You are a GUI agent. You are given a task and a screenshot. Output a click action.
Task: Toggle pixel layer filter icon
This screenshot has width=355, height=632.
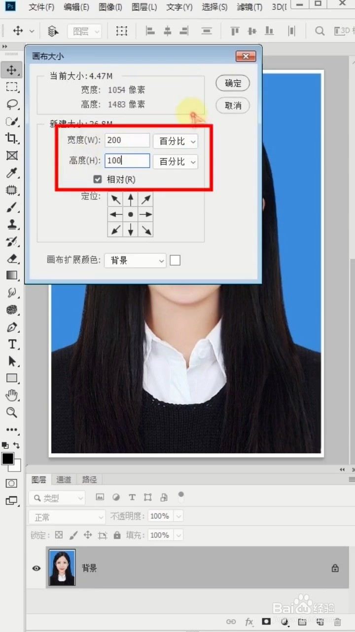pos(100,497)
